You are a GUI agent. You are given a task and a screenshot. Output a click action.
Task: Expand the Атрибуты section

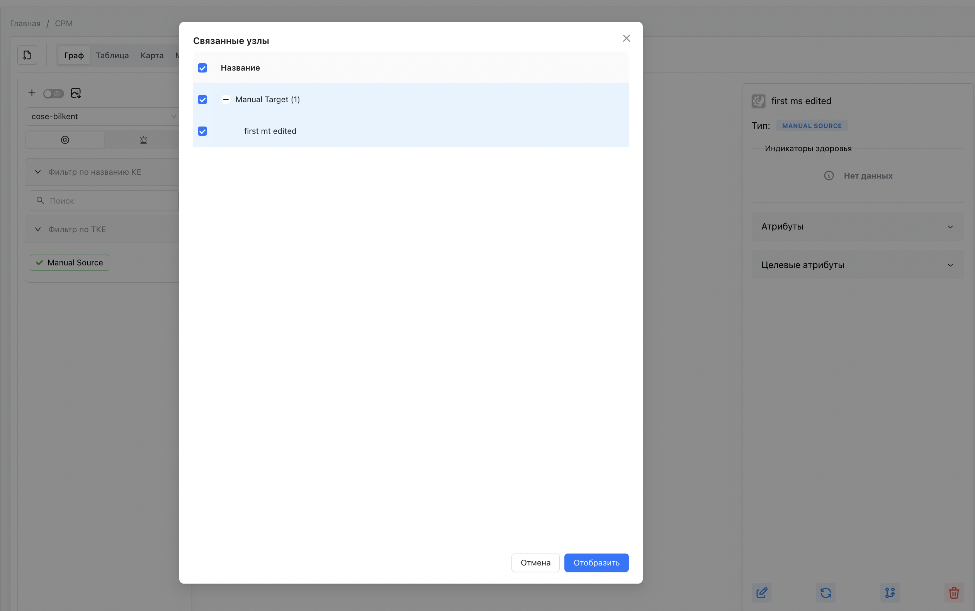tap(857, 226)
